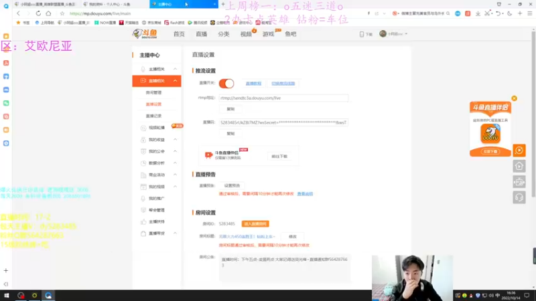This screenshot has height=301, width=536.
Task: Open 视频轮播 sidebar item
Action: tap(157, 128)
